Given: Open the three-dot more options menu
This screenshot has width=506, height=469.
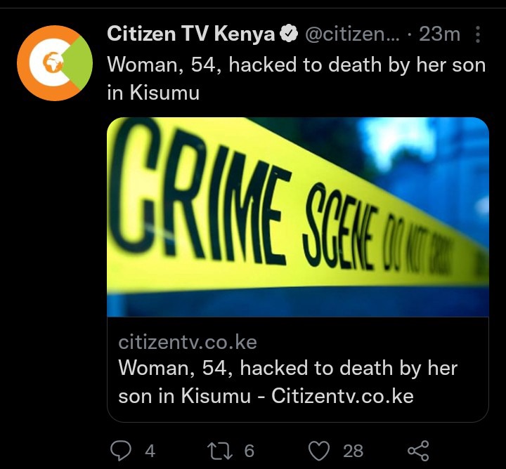Looking at the screenshot, I should 478,34.
